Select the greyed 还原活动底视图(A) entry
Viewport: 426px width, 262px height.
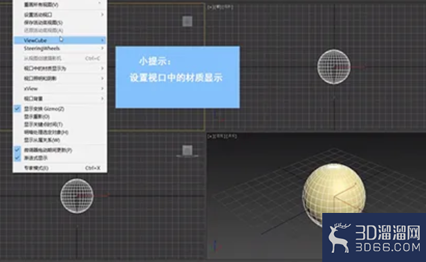tap(59, 30)
